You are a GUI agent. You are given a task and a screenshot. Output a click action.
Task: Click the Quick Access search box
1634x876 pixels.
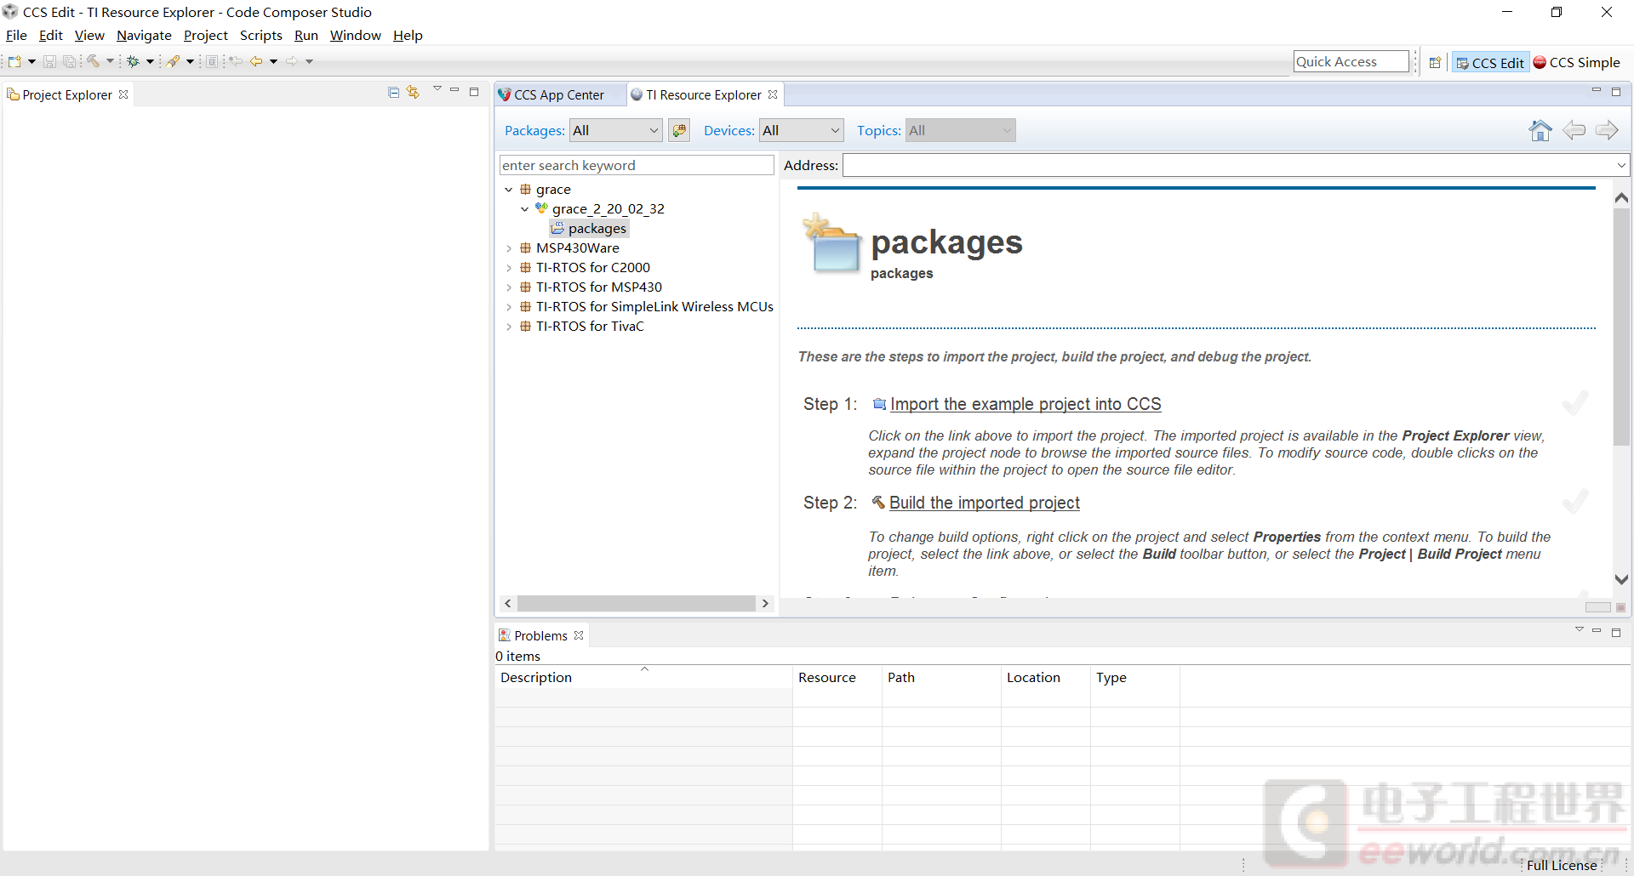(1351, 61)
